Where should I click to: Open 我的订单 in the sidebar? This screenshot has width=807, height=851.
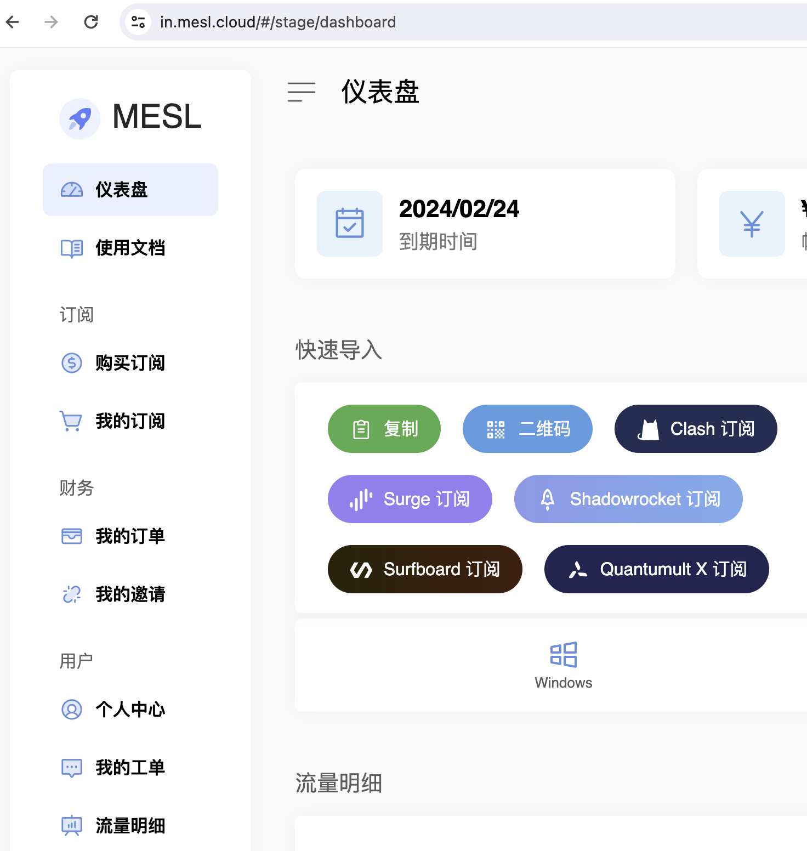[x=130, y=536]
